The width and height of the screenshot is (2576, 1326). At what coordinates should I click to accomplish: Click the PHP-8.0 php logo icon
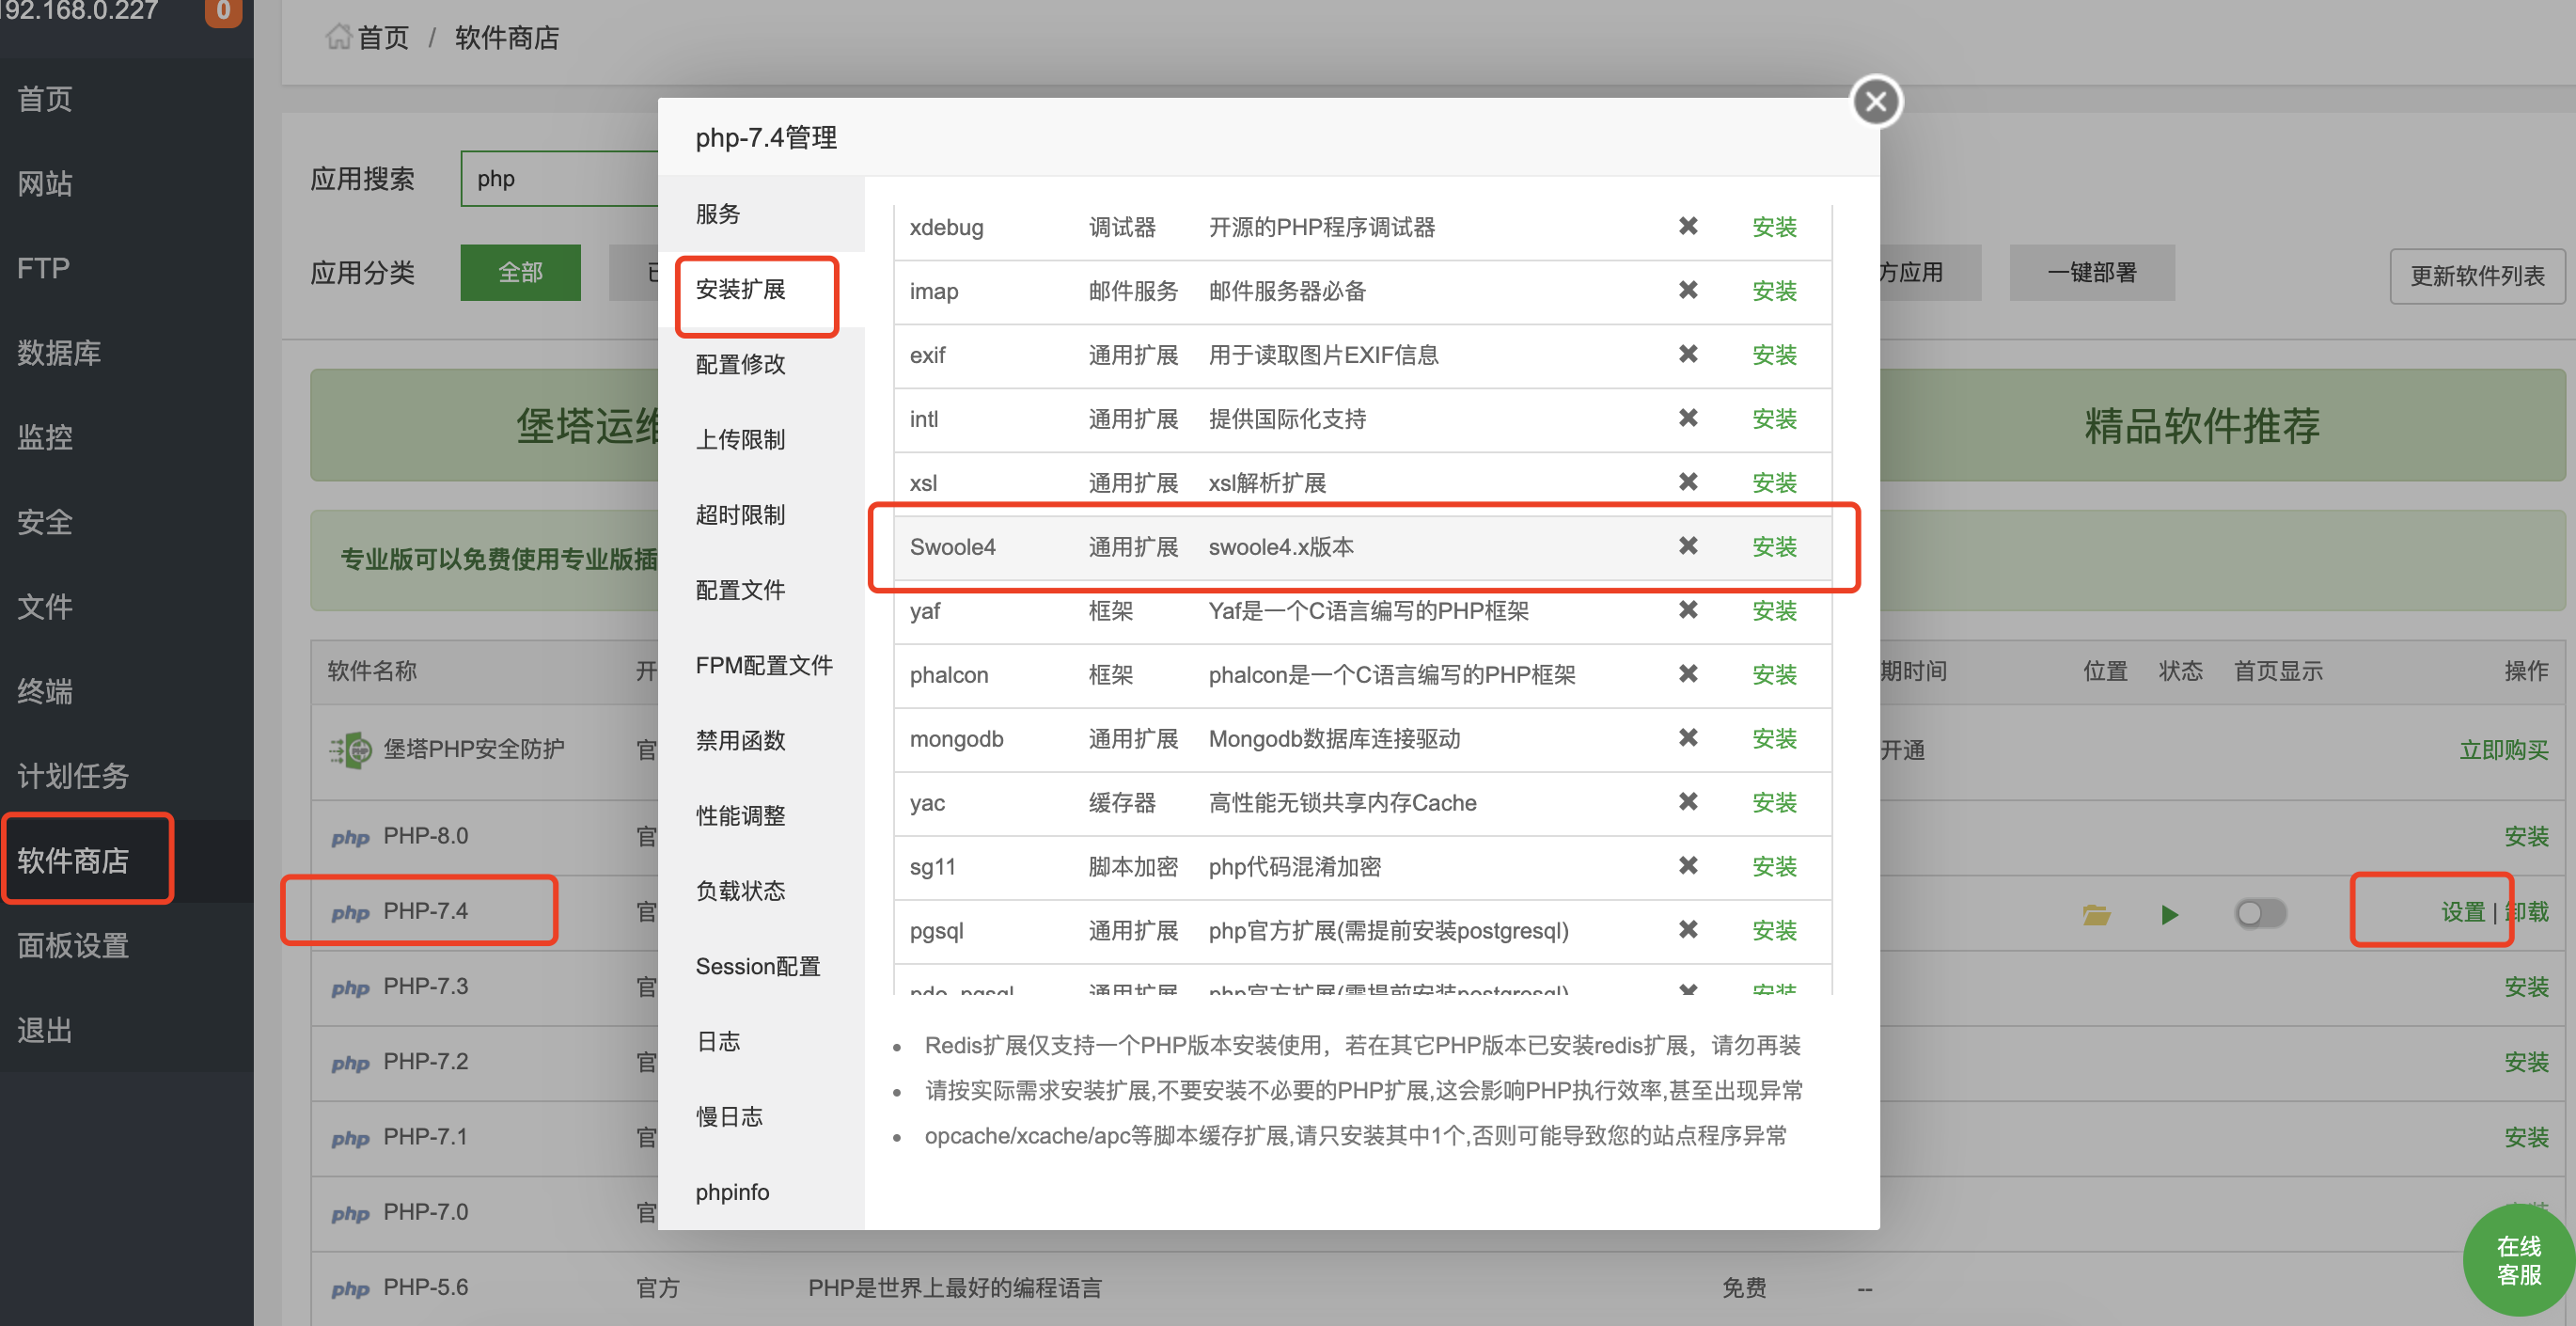coord(350,837)
